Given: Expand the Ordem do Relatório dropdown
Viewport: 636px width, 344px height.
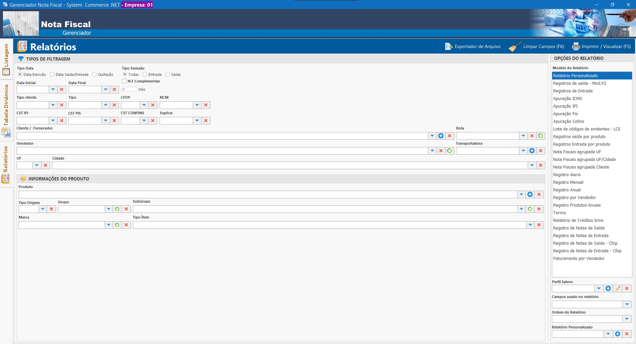Looking at the screenshot, I should point(627,319).
